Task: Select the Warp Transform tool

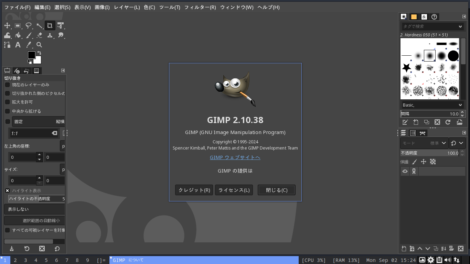Action: pos(7,35)
